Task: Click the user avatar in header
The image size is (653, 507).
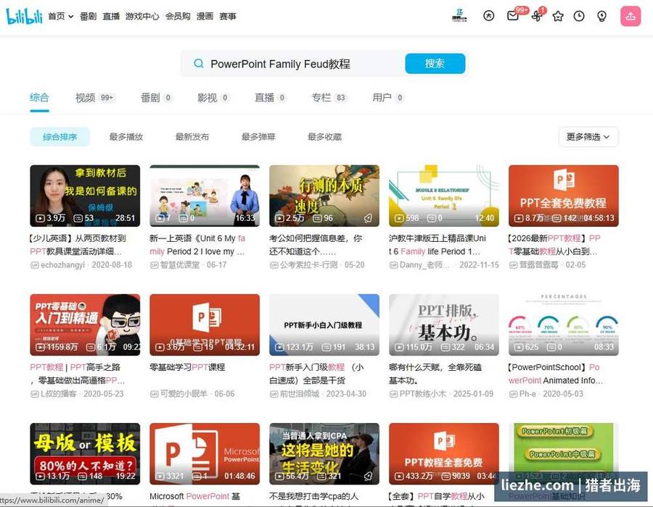Action: [459, 15]
